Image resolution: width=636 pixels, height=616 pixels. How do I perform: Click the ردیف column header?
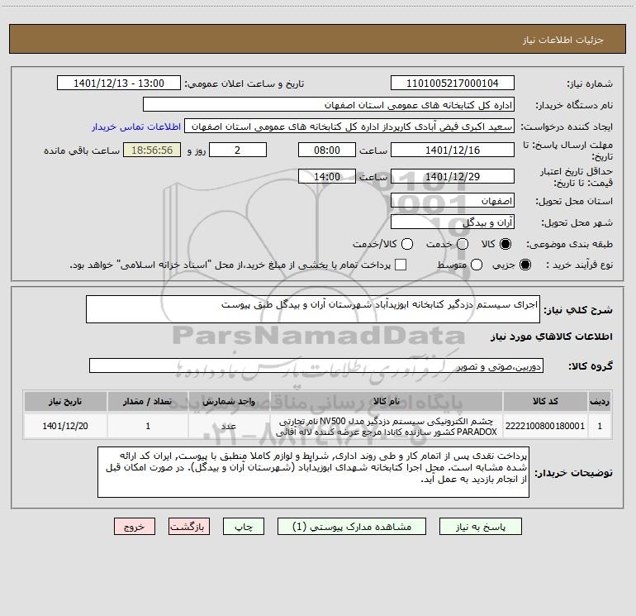[x=600, y=401]
